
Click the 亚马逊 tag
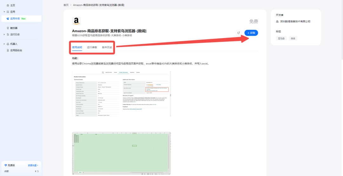click(281, 38)
